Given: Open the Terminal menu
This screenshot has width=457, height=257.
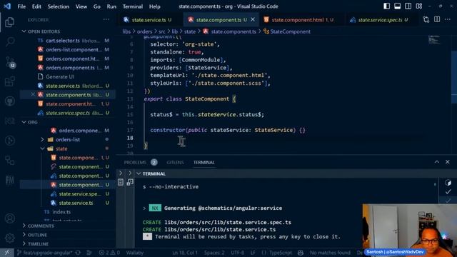Looking at the screenshot, I should [x=133, y=6].
